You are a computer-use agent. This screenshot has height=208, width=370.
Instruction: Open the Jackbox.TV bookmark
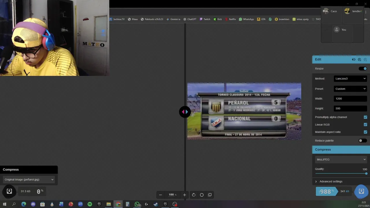click(117, 19)
